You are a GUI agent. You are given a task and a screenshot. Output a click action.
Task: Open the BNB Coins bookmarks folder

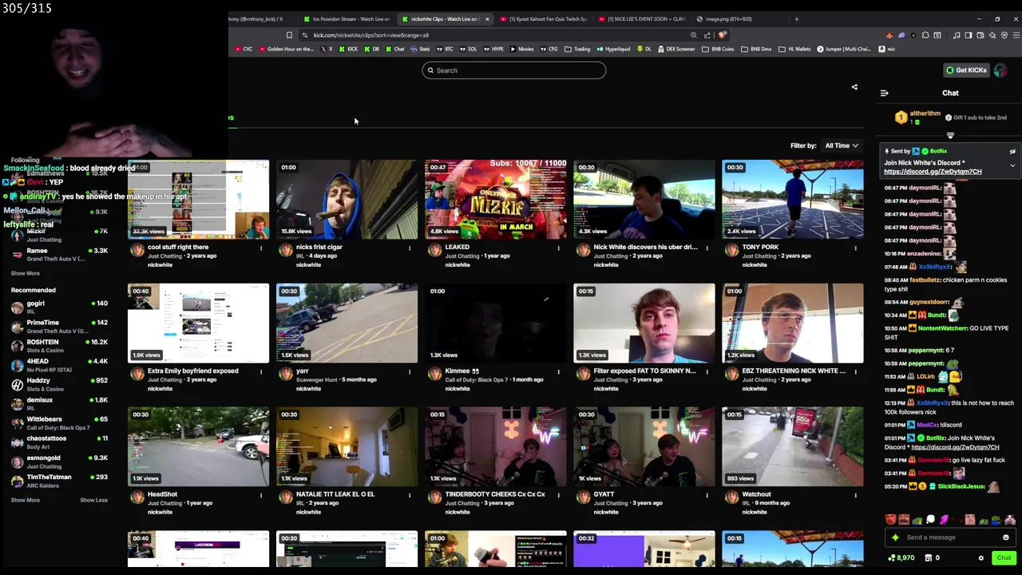pyautogui.click(x=717, y=49)
